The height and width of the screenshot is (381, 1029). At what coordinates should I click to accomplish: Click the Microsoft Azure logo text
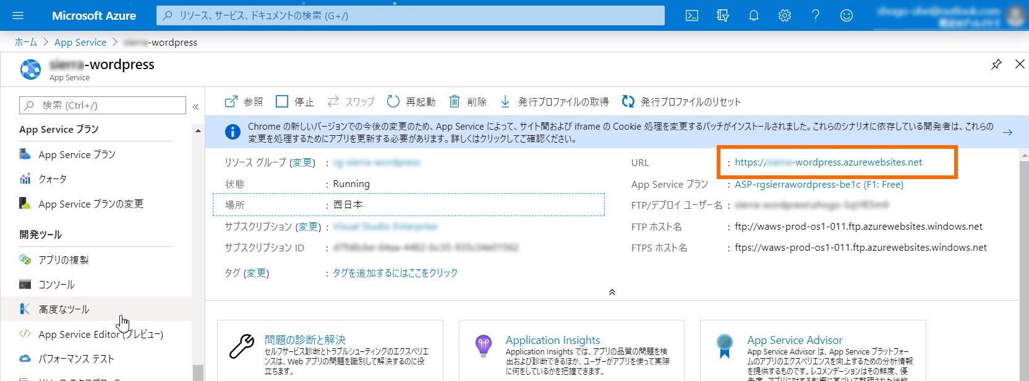pyautogui.click(x=94, y=15)
